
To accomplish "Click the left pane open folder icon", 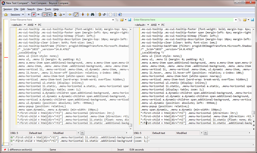I will pyautogui.click(x=122, y=20).
